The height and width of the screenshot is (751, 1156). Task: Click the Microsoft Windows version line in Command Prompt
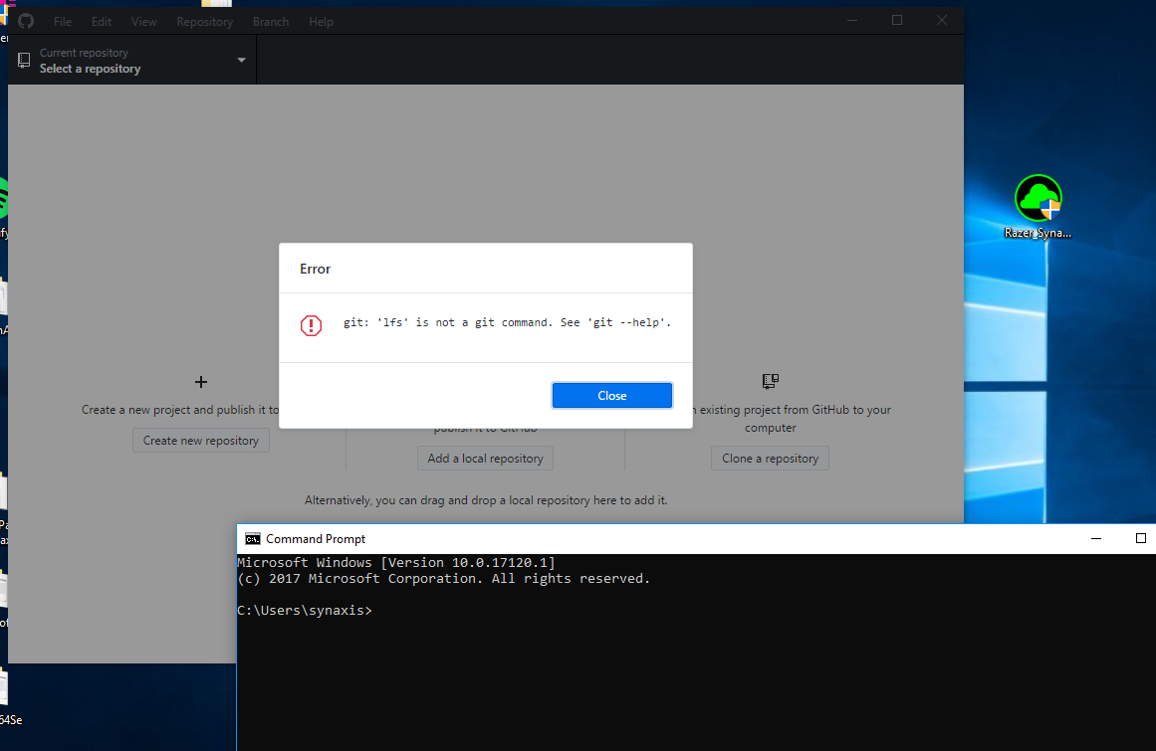(x=396, y=563)
